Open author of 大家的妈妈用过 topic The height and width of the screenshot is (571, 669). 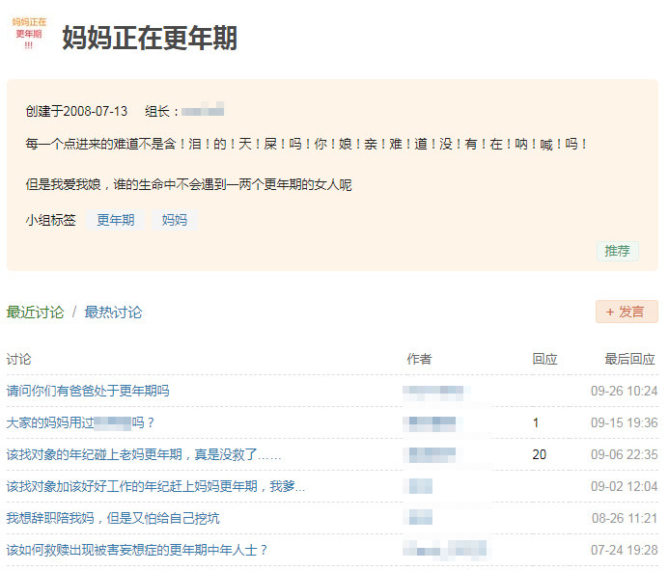(x=432, y=423)
